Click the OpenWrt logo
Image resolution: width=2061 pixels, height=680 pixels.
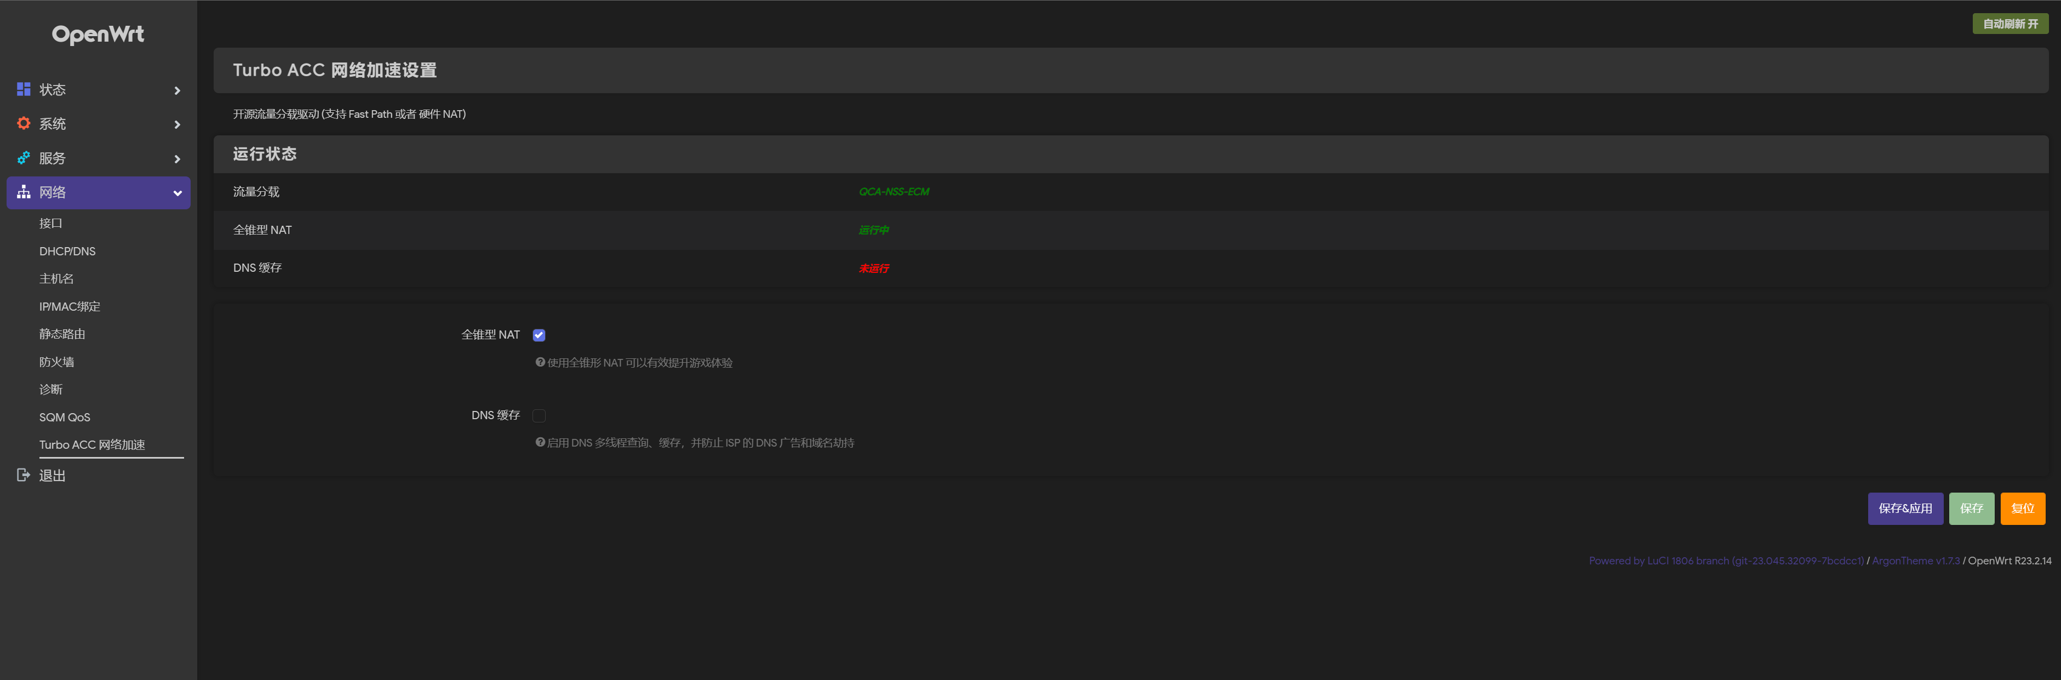click(x=98, y=35)
